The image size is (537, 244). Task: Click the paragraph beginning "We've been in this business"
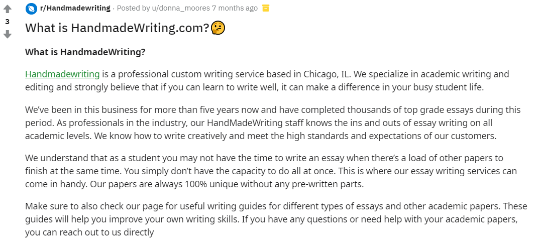click(x=273, y=123)
